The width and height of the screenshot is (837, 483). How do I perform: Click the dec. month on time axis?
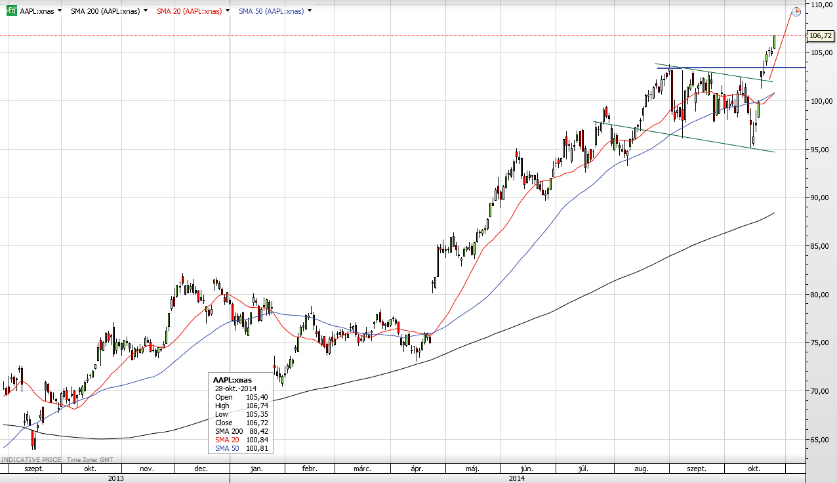pos(201,469)
